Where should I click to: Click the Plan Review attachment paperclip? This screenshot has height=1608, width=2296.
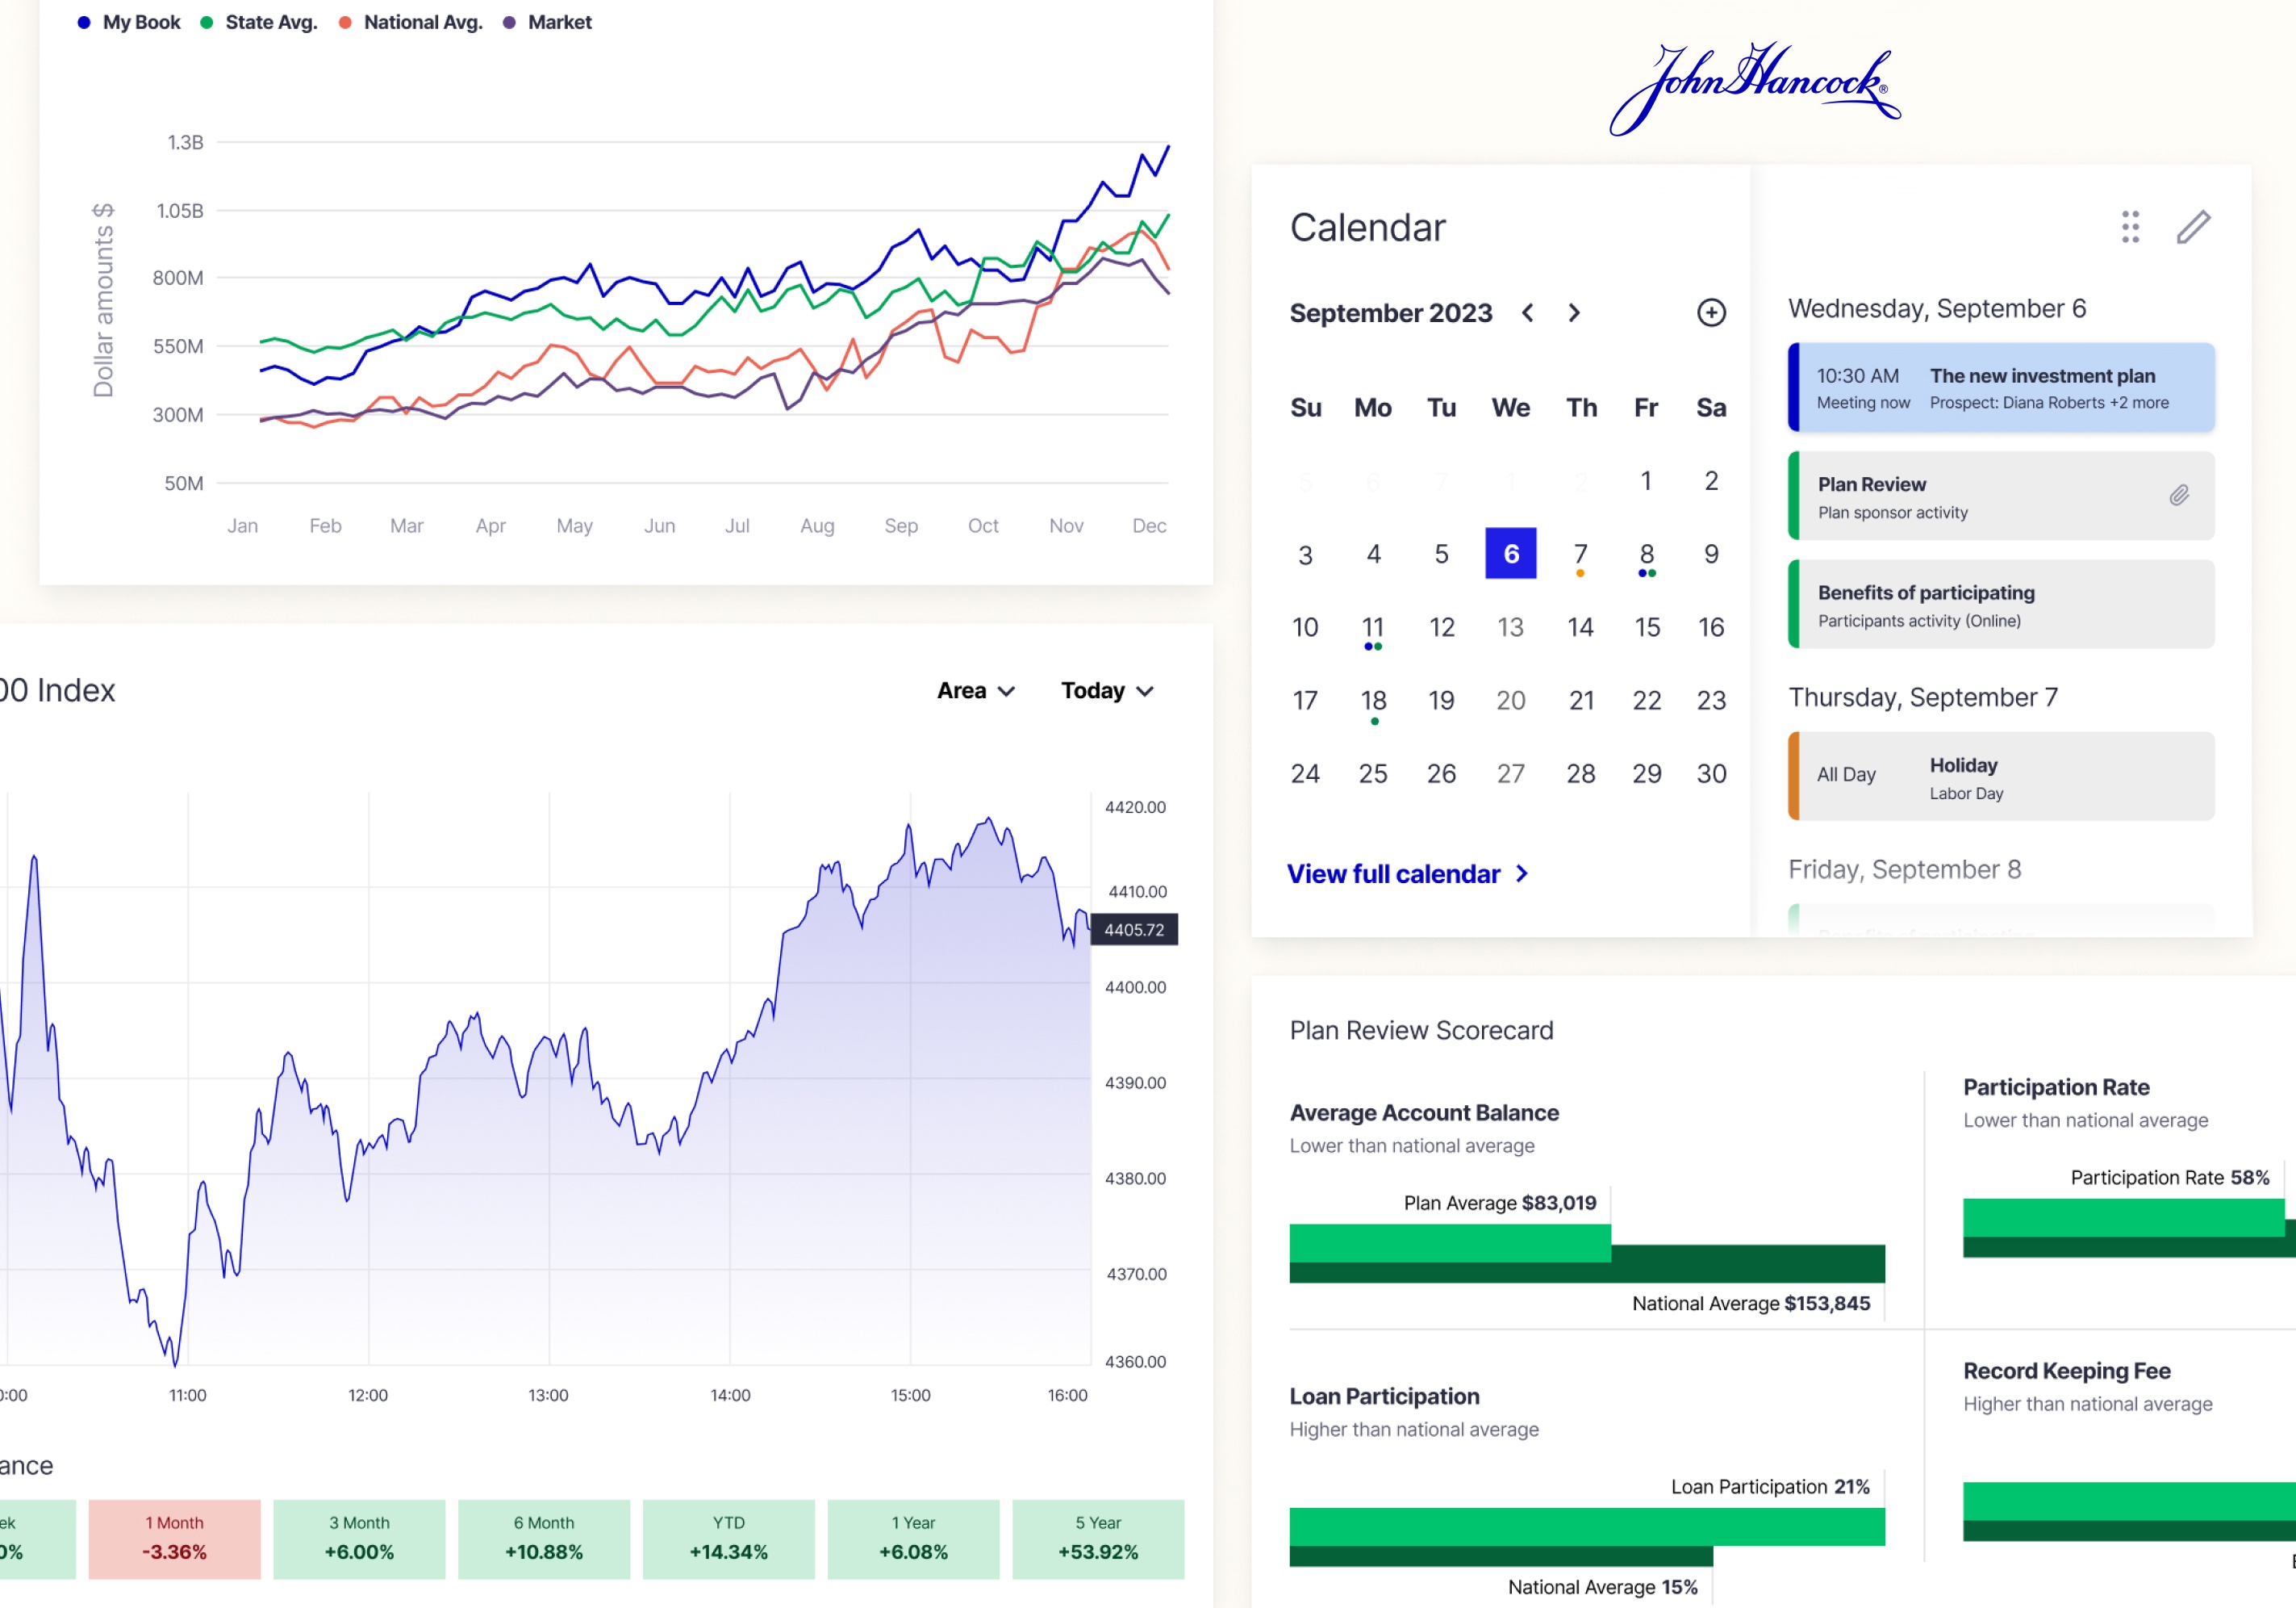tap(2179, 496)
